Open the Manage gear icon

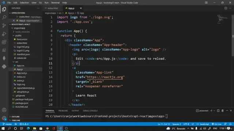[4, 118]
